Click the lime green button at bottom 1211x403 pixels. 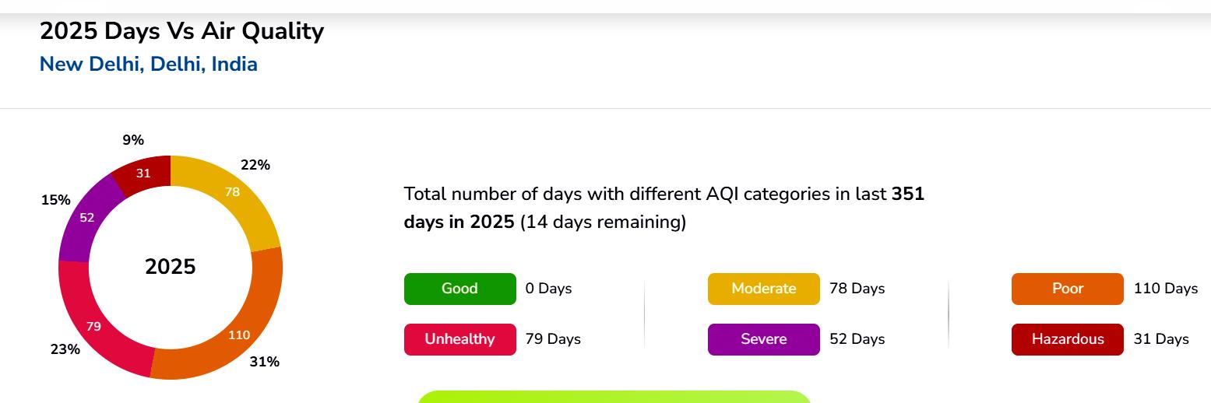[614, 397]
